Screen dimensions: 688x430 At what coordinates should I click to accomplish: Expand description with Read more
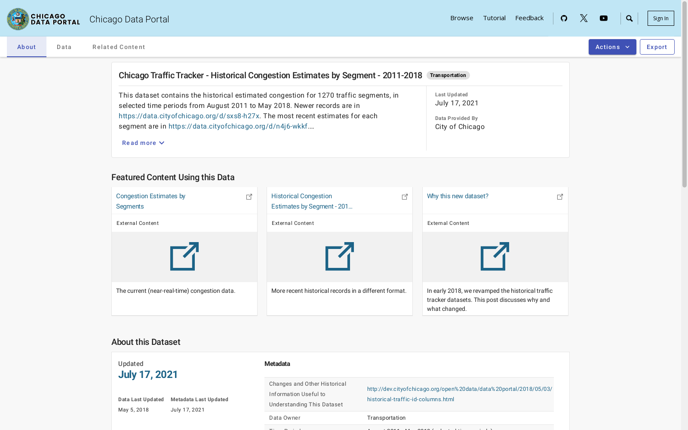(143, 143)
